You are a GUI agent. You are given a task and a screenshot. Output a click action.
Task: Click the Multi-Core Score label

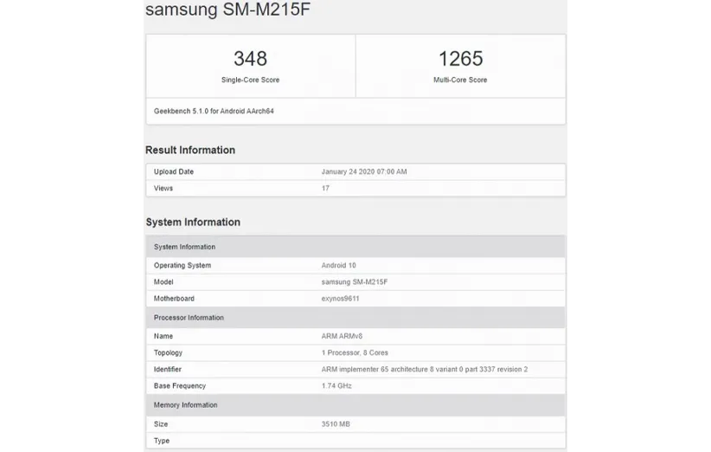460,80
